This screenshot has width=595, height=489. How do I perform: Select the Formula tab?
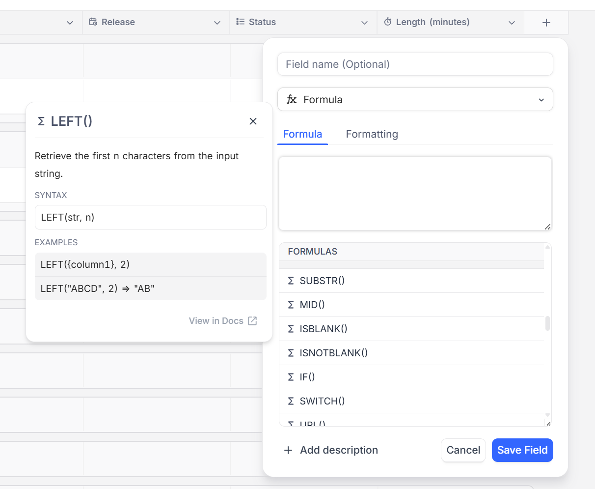tap(302, 134)
